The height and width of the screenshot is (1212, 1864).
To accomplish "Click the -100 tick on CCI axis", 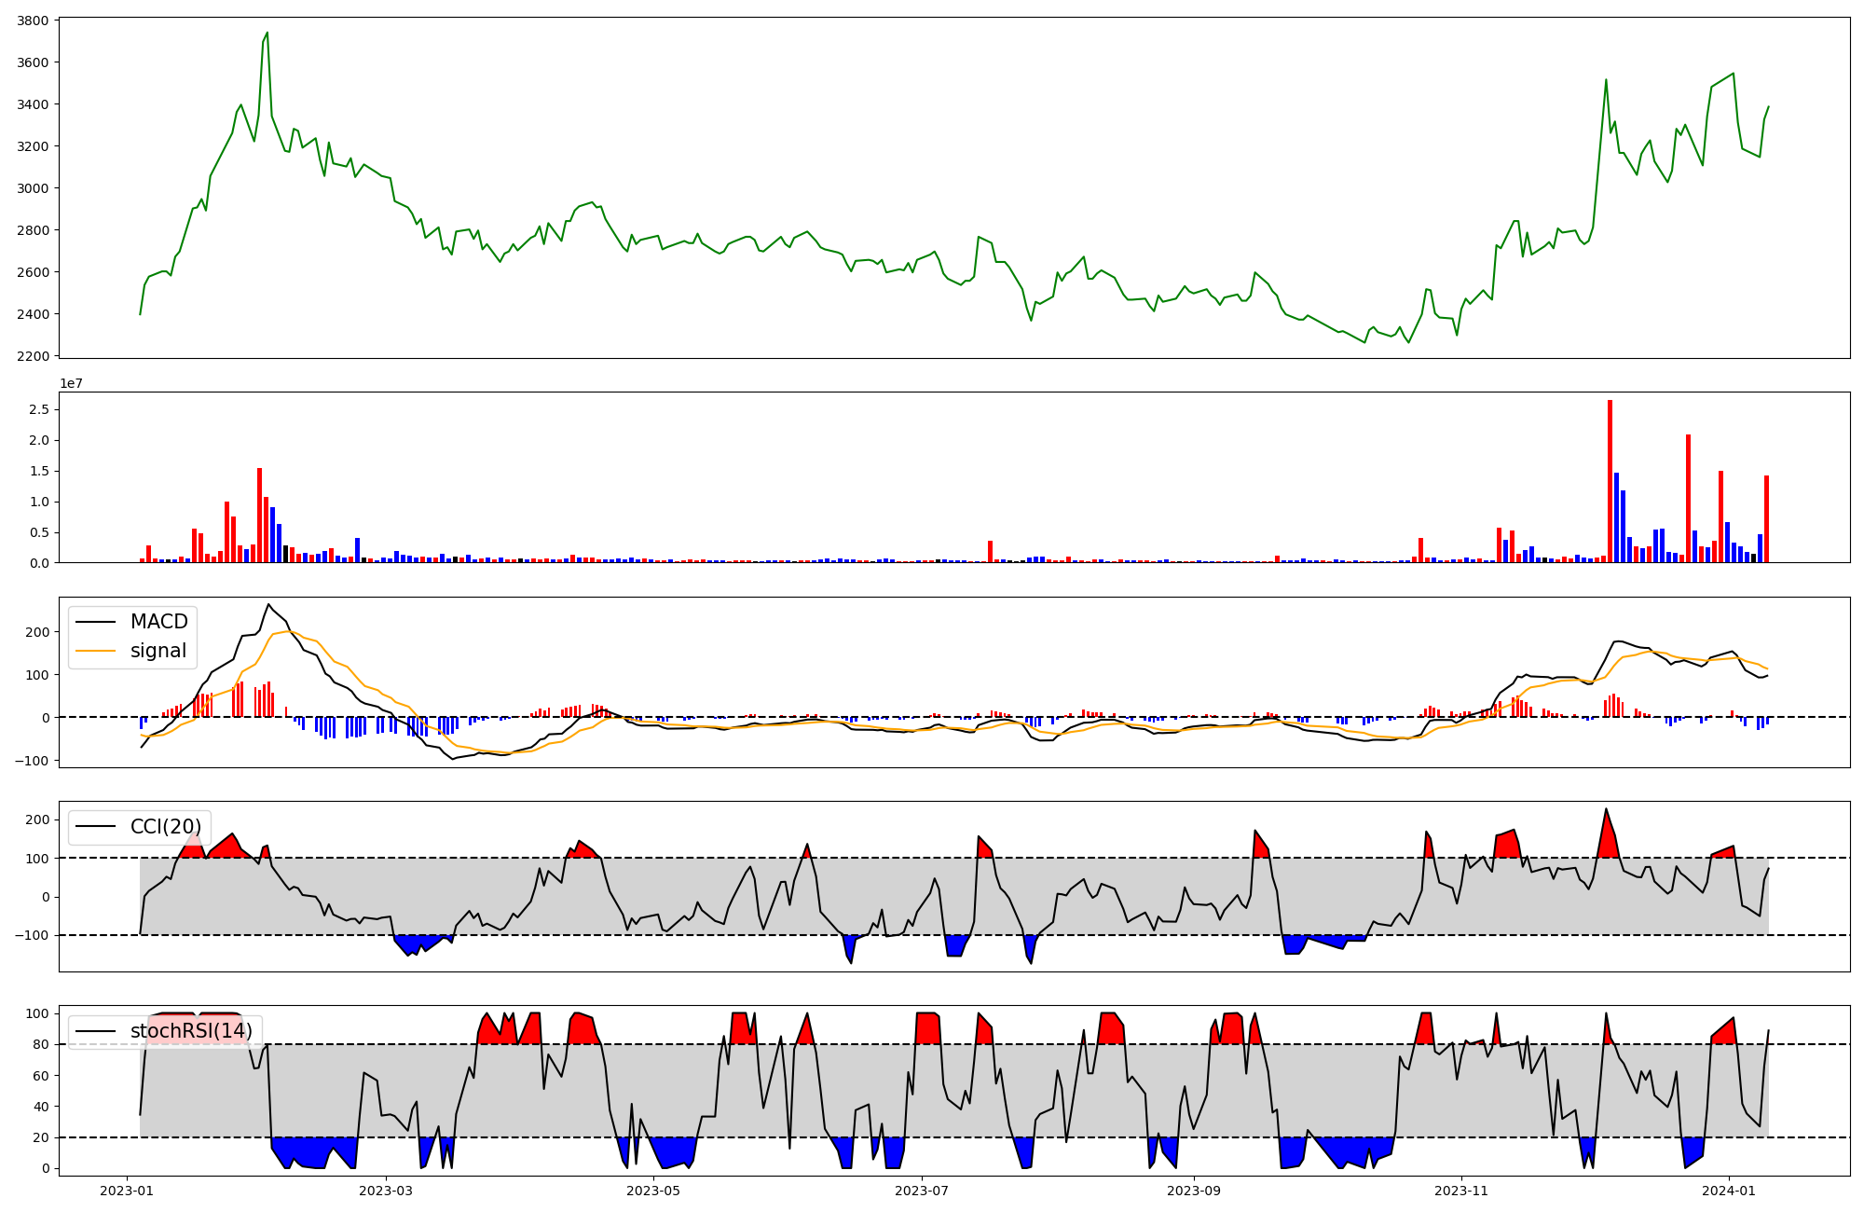I will [34, 935].
